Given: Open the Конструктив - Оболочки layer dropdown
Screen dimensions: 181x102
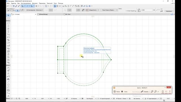Looking at the screenshot, I should point(35,10).
